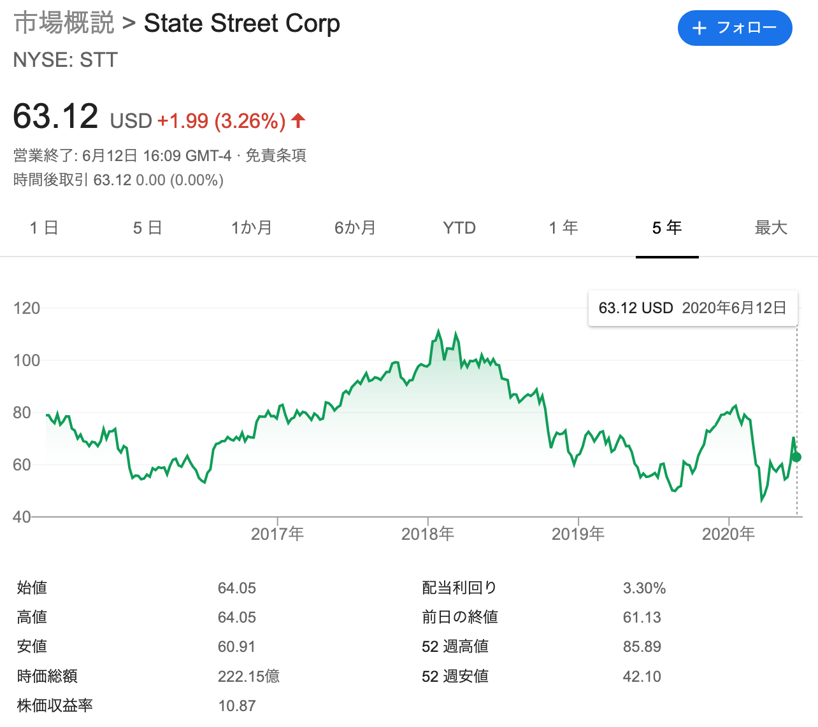Image resolution: width=818 pixels, height=727 pixels.
Task: Click the フォロー button to follow STT
Action: point(735,28)
